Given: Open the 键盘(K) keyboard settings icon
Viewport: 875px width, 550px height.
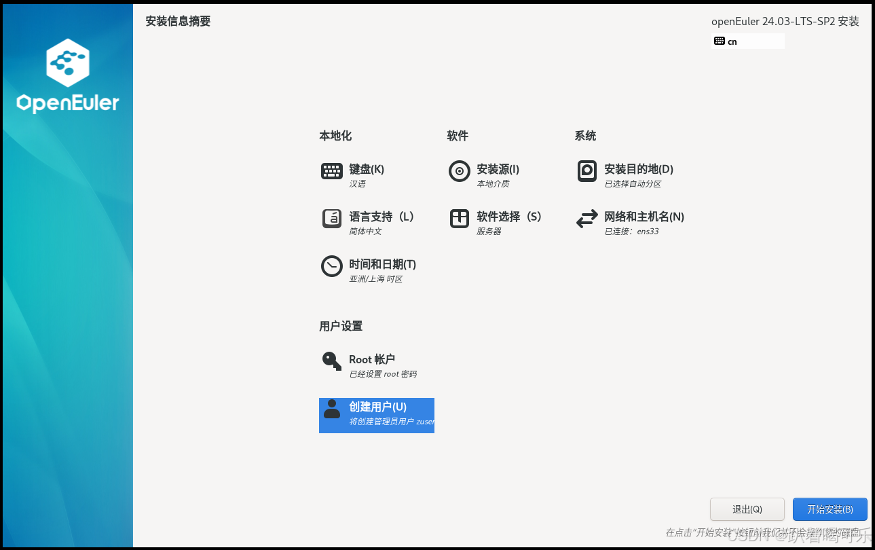Looking at the screenshot, I should click(x=332, y=171).
